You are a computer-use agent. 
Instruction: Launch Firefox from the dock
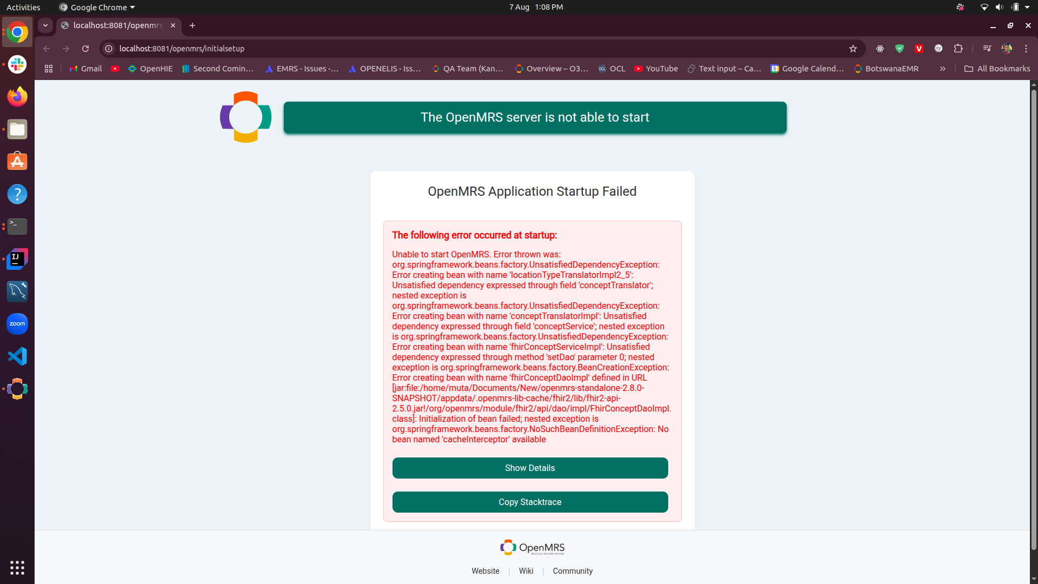click(17, 97)
